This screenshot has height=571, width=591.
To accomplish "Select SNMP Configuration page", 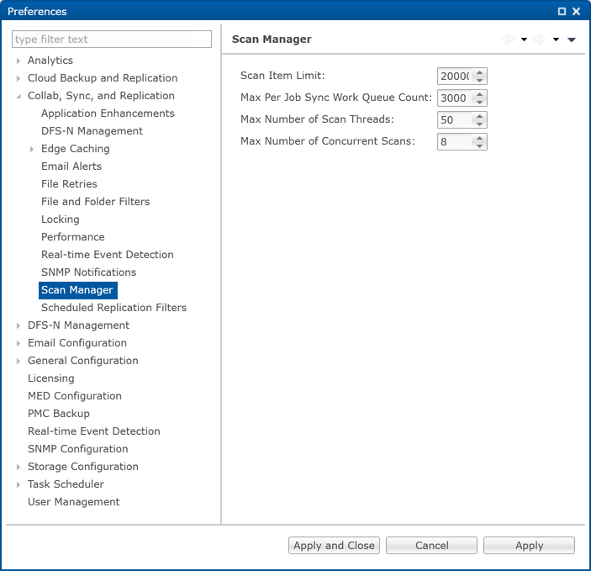I will [78, 449].
